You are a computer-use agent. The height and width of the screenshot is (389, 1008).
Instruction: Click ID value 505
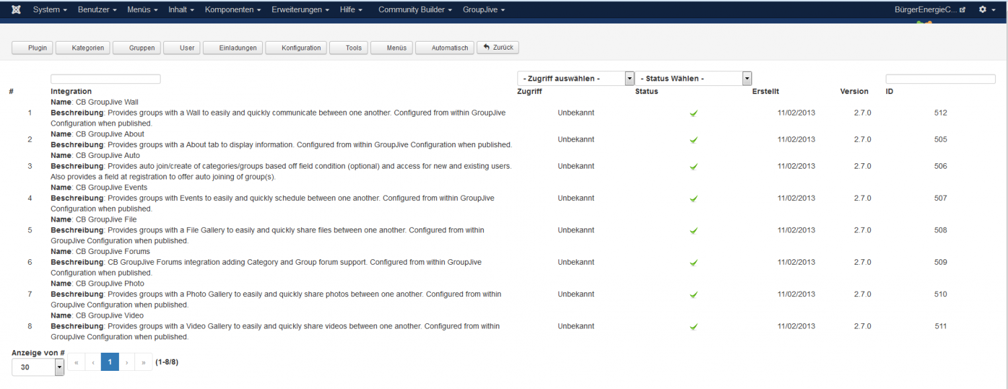(940, 140)
